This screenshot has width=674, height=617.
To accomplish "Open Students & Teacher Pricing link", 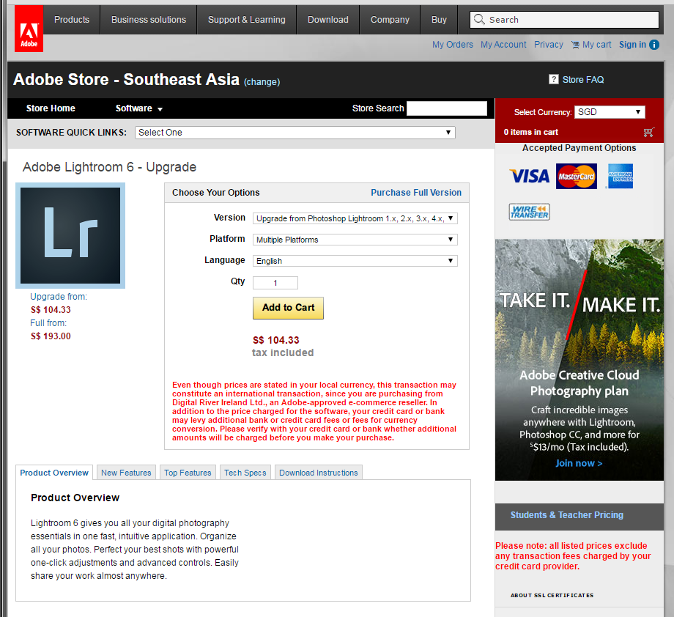I will pyautogui.click(x=566, y=515).
